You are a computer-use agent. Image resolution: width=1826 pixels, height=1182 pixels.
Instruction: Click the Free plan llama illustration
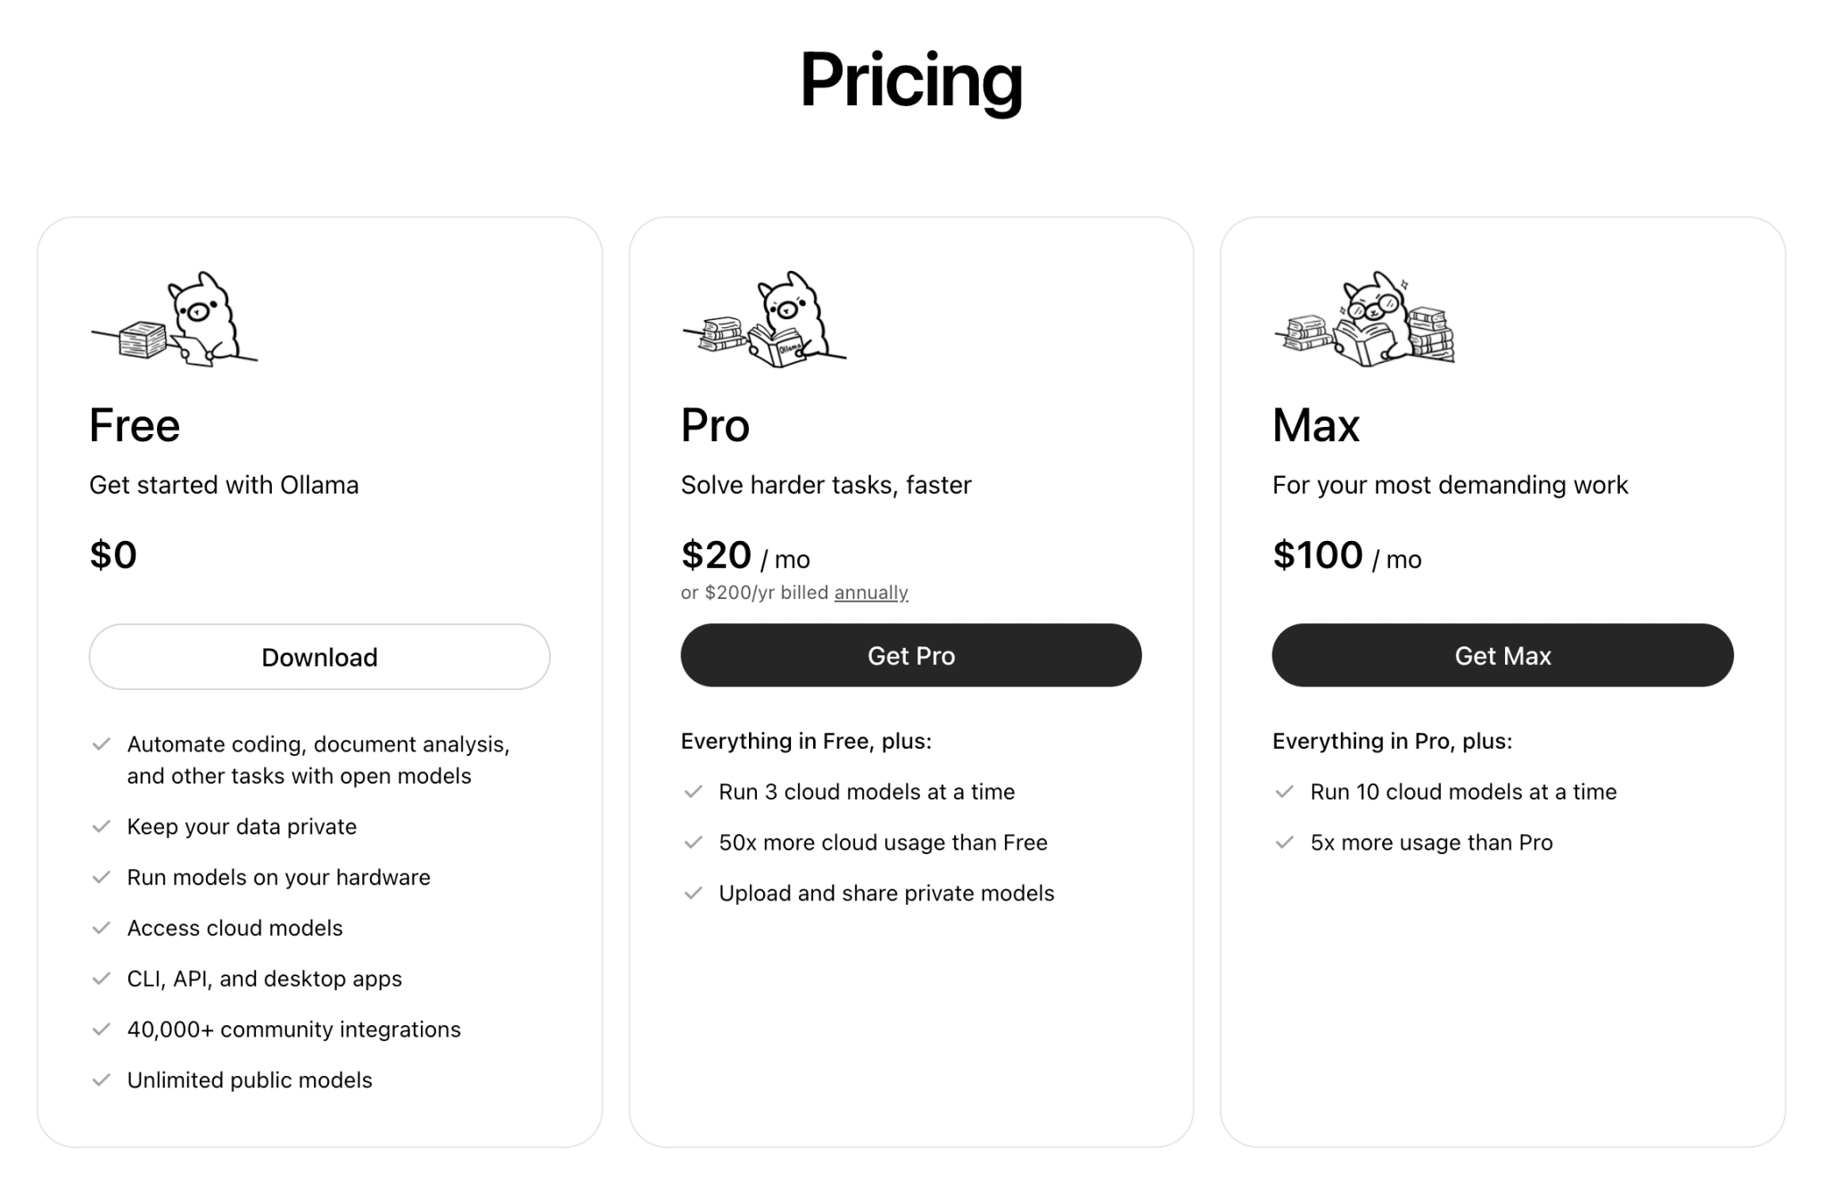click(x=174, y=319)
